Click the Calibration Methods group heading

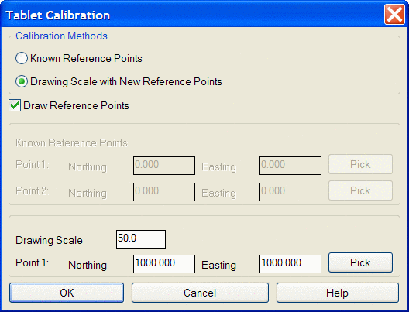(61, 36)
